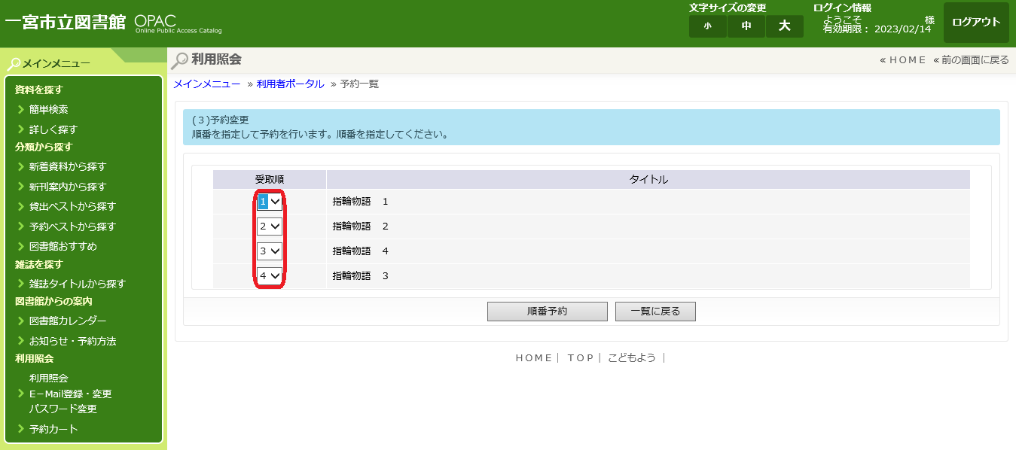The height and width of the screenshot is (450, 1016).
Task: Open E-Mail登録・変更 menu item
Action: click(71, 394)
